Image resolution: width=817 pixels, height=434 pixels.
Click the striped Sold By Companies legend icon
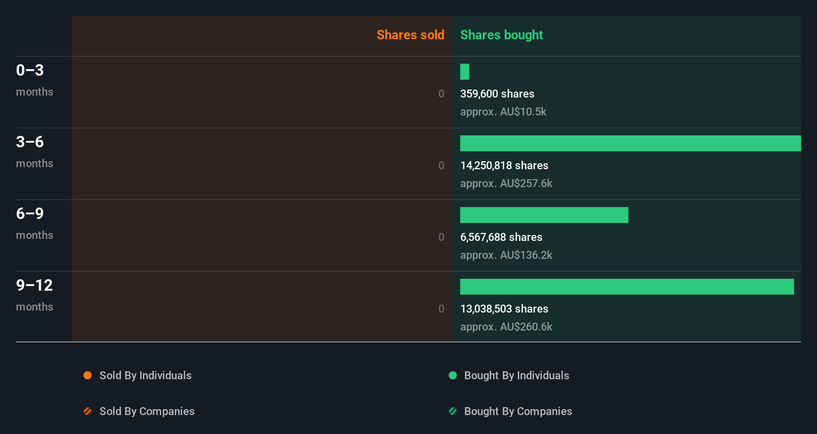pyautogui.click(x=88, y=411)
